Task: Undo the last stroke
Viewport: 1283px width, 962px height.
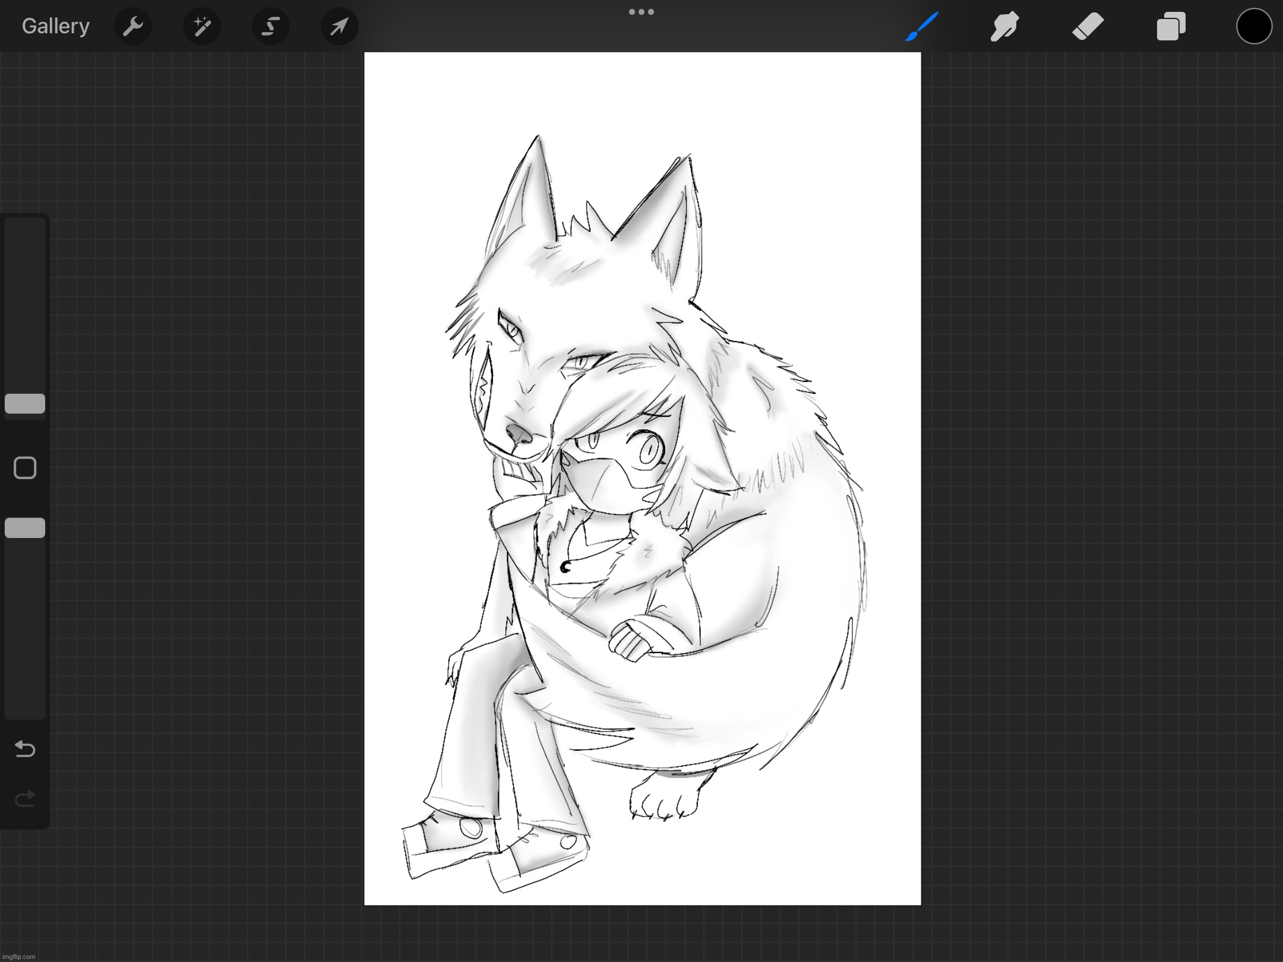Action: pyautogui.click(x=25, y=749)
